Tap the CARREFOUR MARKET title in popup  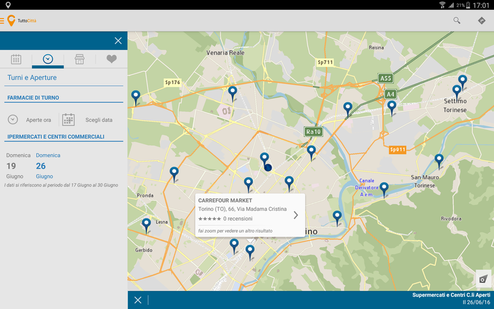225,200
